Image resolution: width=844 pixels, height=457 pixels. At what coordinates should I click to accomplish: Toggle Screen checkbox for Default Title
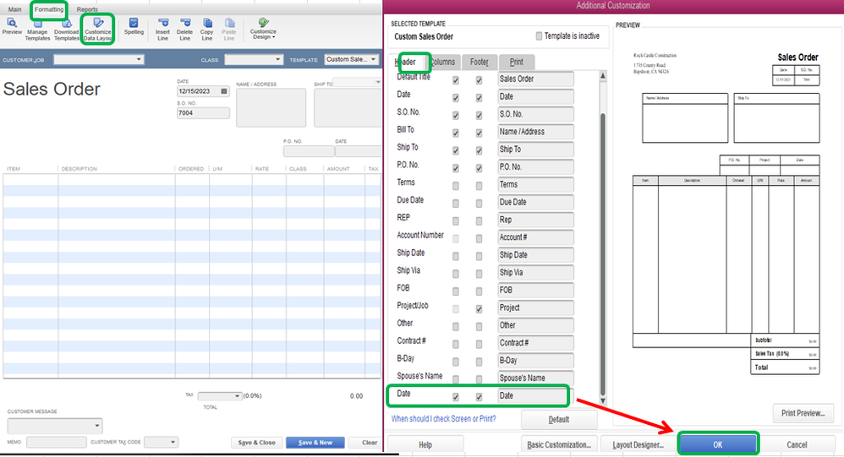pyautogui.click(x=456, y=80)
